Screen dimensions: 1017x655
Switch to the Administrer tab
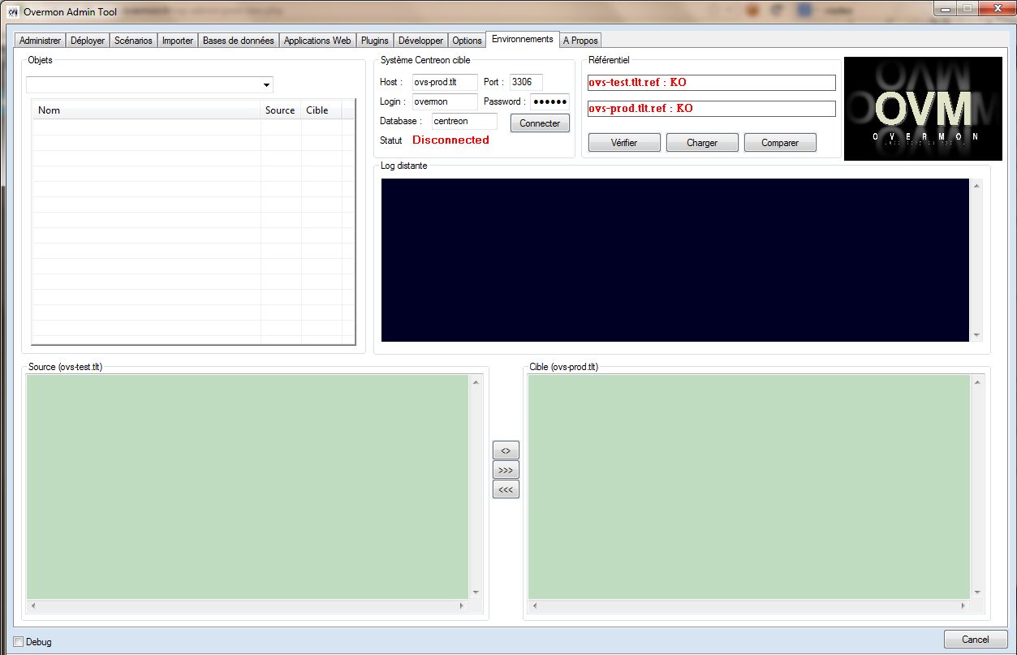pyautogui.click(x=40, y=41)
